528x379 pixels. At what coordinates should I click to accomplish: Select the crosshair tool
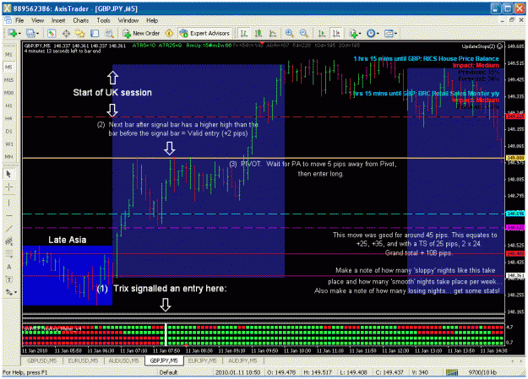point(8,187)
